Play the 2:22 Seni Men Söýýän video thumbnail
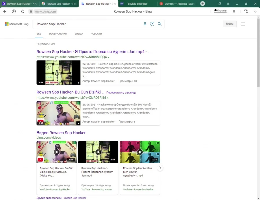The width and height of the screenshot is (260, 200). [x=140, y=152]
